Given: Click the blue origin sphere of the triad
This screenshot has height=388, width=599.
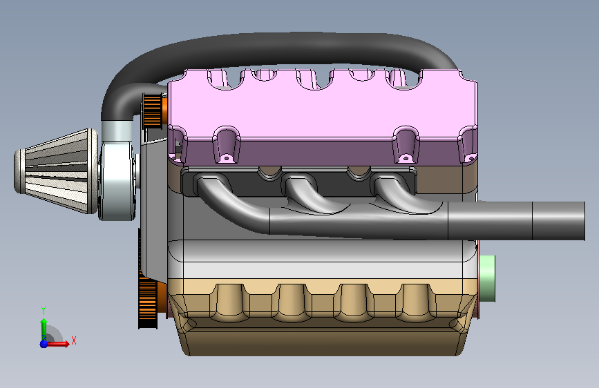Looking at the screenshot, I should (44, 344).
